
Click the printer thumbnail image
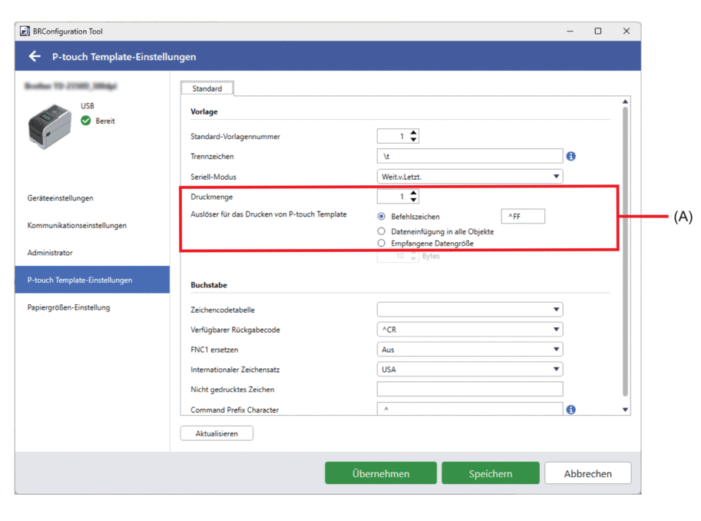(50, 127)
